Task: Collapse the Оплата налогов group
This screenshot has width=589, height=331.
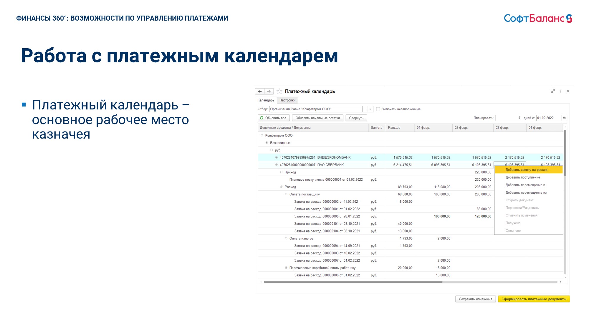Action: point(286,238)
